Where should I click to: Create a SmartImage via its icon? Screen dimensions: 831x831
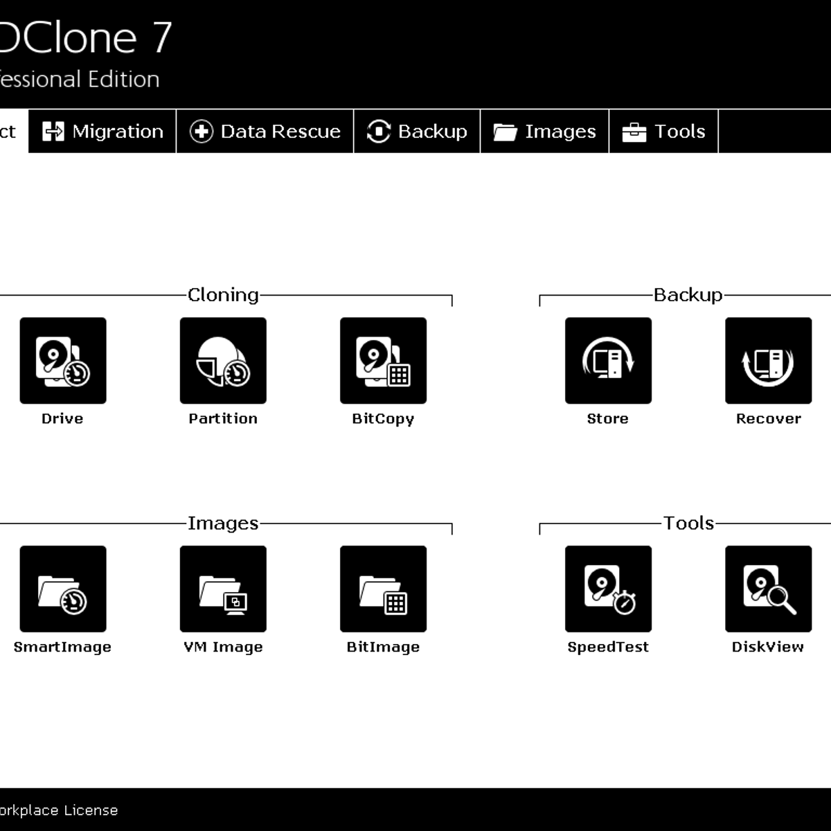click(63, 589)
